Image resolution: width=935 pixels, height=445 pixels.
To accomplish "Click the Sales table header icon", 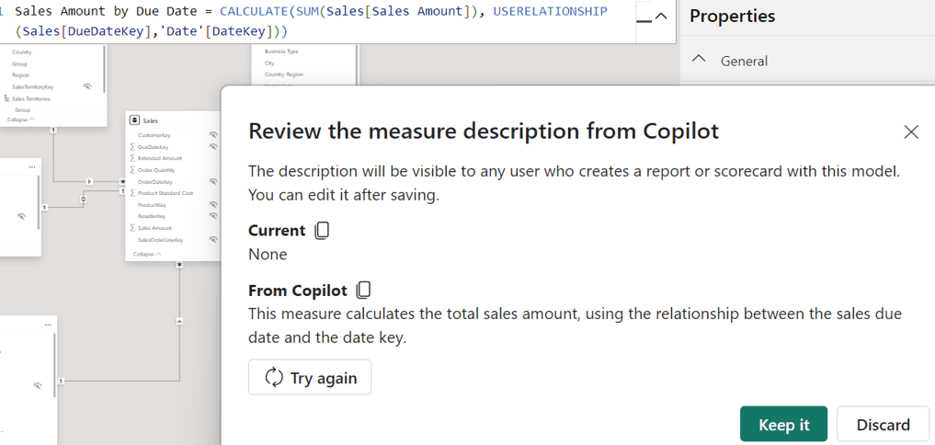I will tap(135, 120).
